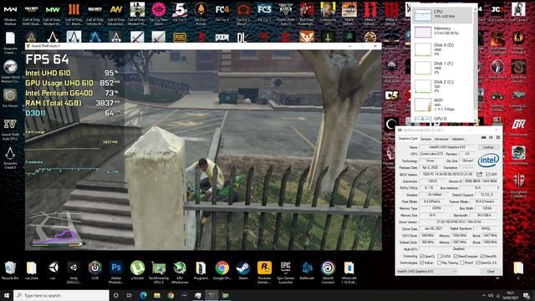Open File Explorer from taskbar
The height and width of the screenshot is (301, 535).
(x=157, y=295)
